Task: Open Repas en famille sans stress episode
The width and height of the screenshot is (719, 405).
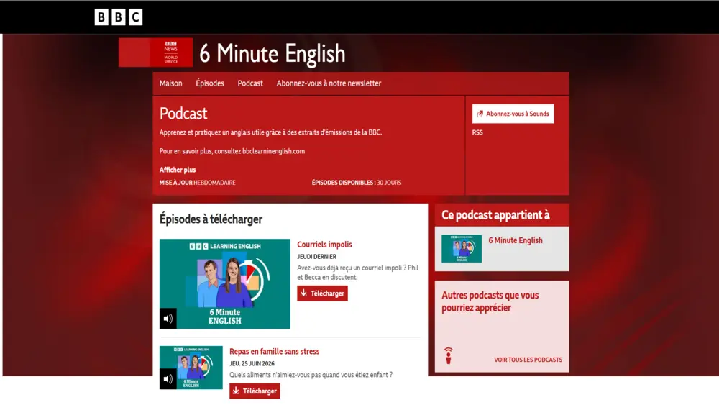Action: 274,351
